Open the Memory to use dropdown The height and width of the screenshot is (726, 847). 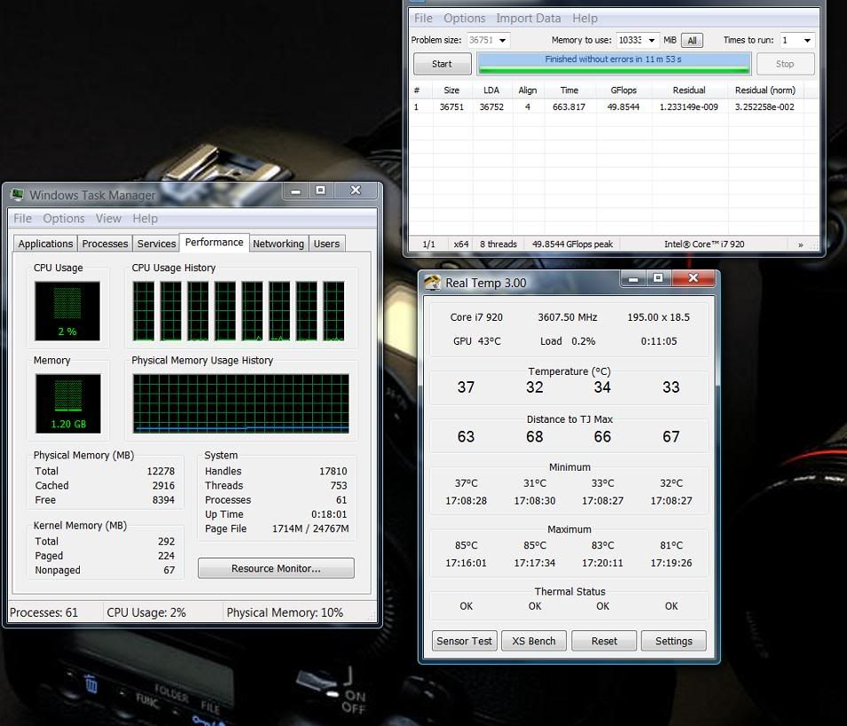[652, 41]
